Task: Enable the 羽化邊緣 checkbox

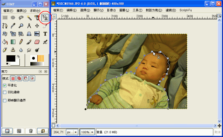Action: [5, 92]
